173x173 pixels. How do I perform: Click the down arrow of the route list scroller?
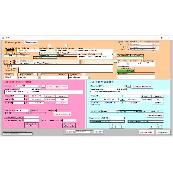point(82,63)
